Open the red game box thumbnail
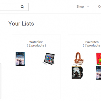The width and height of the screenshot is (101, 101). 98,59
